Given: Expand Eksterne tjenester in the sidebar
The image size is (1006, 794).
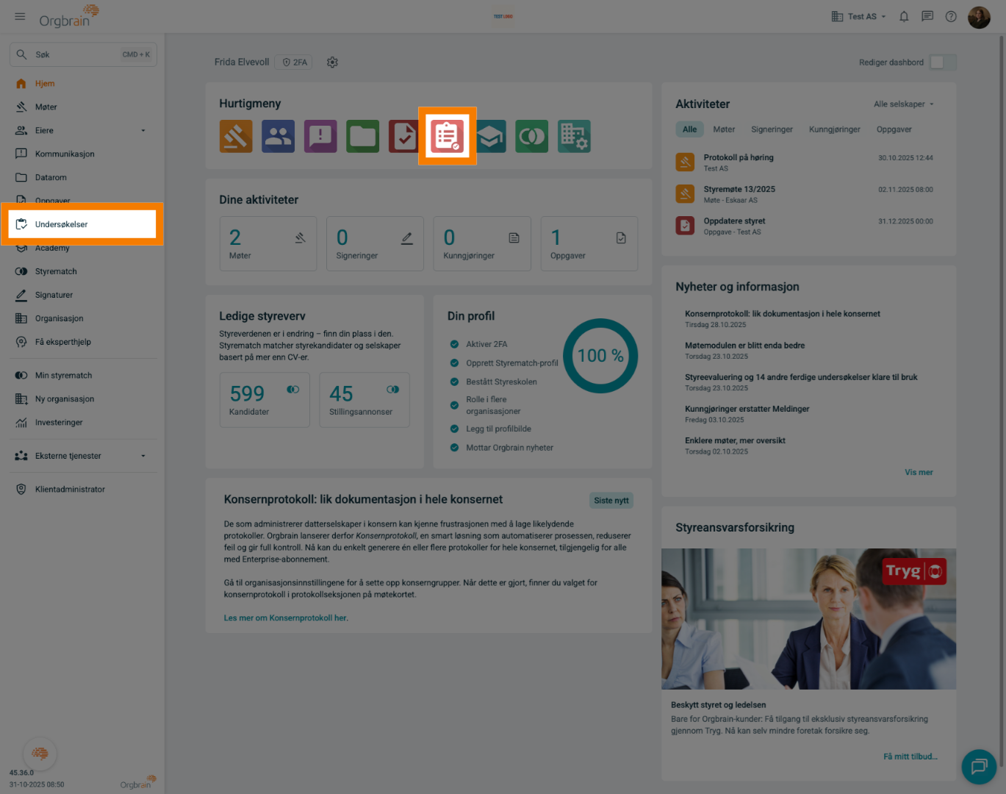Looking at the screenshot, I should click(x=83, y=456).
